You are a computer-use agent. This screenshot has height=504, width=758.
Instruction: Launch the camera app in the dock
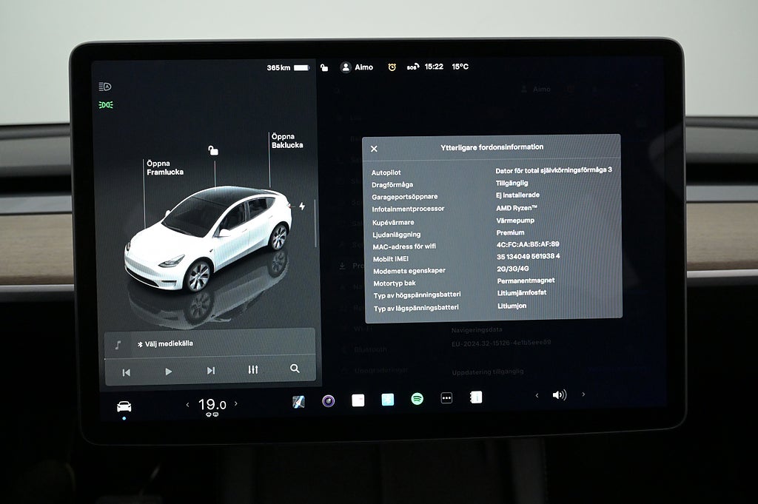[x=328, y=400]
